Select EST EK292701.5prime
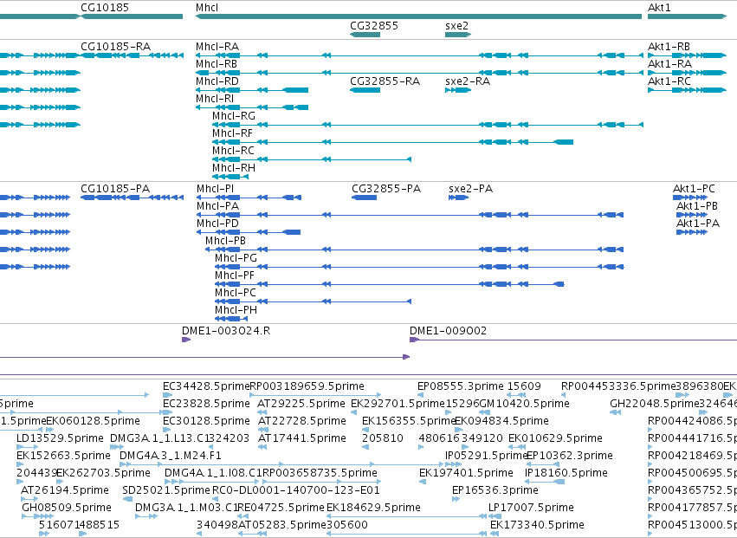 (x=354, y=412)
